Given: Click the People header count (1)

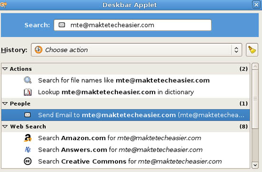Looking at the screenshot, I should click(243, 104).
